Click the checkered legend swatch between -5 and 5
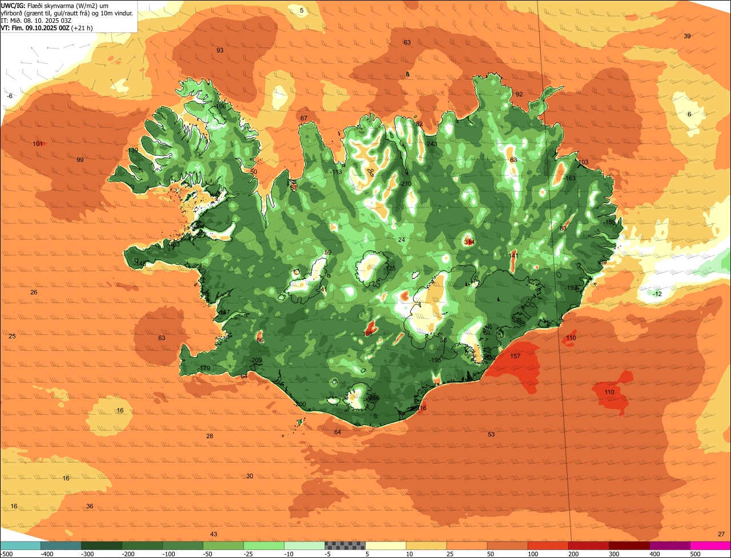Screen dimensions: 731x558 click(x=345, y=545)
